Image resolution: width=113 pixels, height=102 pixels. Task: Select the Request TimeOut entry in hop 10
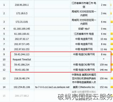pos(22,60)
